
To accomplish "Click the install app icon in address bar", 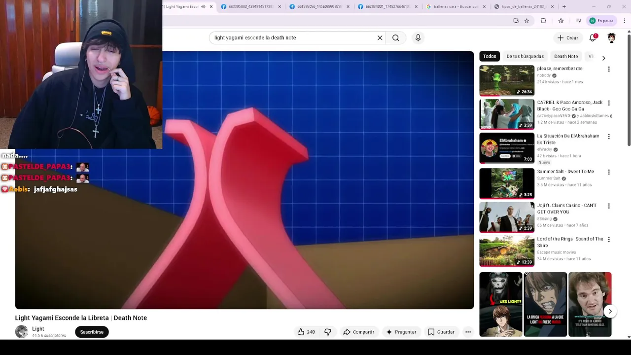I will (516, 21).
